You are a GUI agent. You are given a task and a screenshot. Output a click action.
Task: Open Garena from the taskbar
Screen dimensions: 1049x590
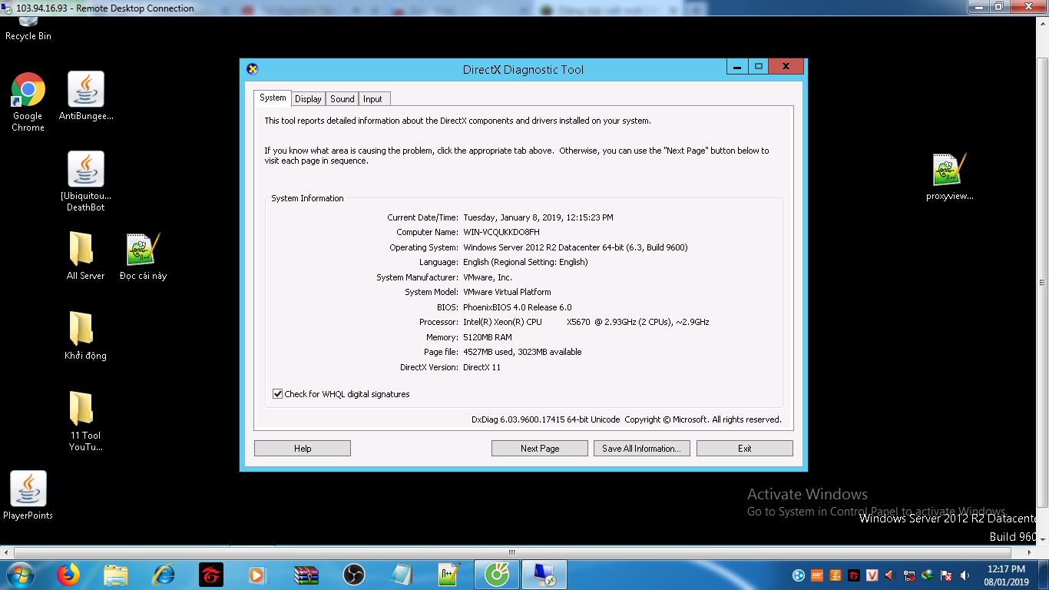tap(211, 575)
